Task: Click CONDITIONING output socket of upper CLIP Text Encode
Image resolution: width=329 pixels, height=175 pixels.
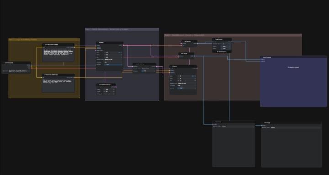Action: 74,47
